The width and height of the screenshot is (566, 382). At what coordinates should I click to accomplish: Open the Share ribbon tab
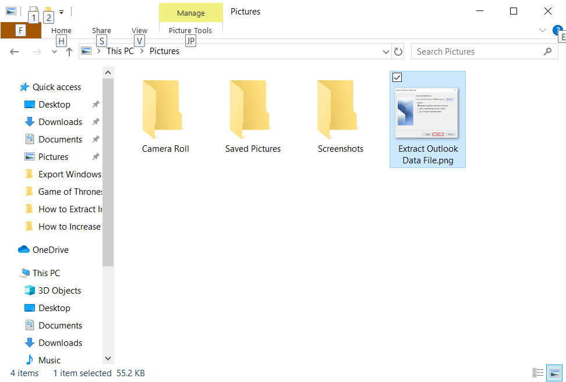[101, 31]
